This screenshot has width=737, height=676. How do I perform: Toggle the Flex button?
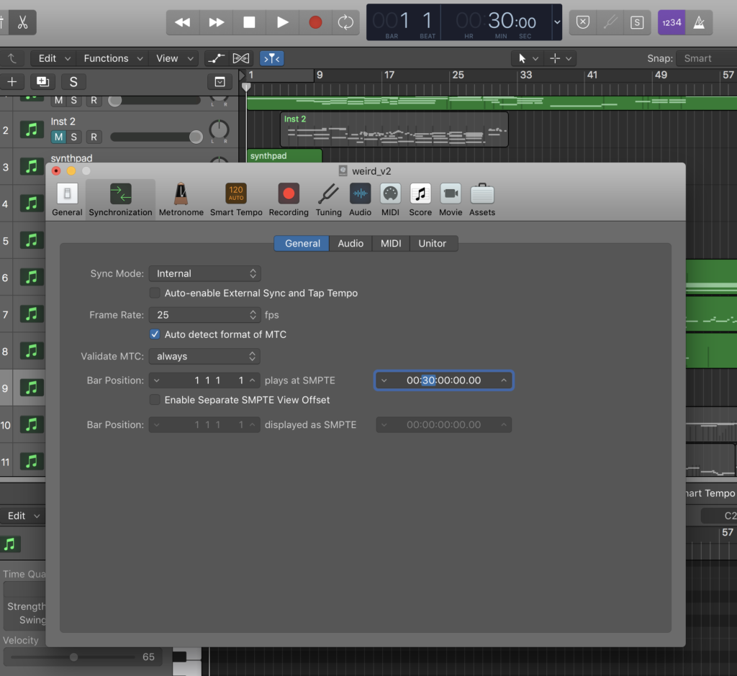point(241,58)
